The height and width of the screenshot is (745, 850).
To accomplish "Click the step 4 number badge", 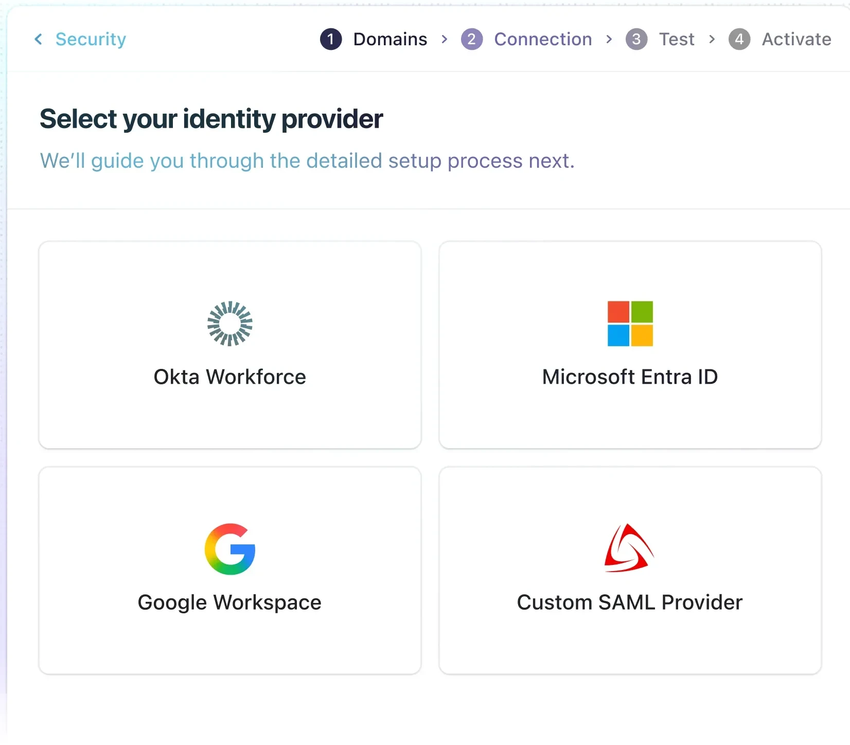I will coord(739,39).
